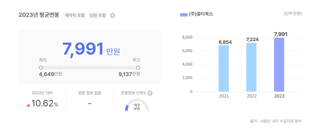Click the large 7,991 만원 average salary
The width and height of the screenshot is (321, 139).
[x=91, y=49]
